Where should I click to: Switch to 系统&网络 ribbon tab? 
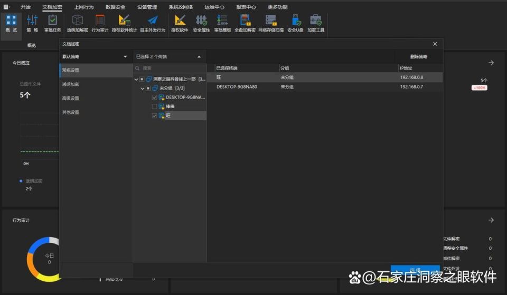point(181,7)
